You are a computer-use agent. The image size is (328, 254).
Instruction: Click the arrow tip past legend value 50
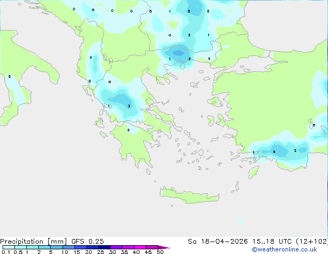(164, 247)
